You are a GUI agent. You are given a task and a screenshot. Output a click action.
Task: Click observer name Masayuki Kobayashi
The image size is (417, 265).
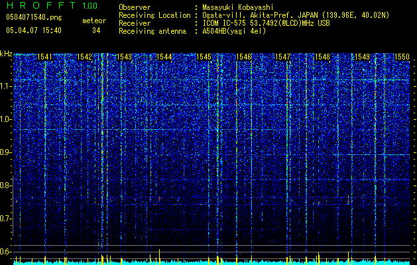[238, 7]
